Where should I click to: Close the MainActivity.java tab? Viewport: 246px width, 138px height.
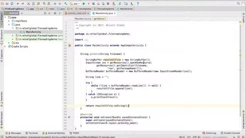tap(115, 13)
